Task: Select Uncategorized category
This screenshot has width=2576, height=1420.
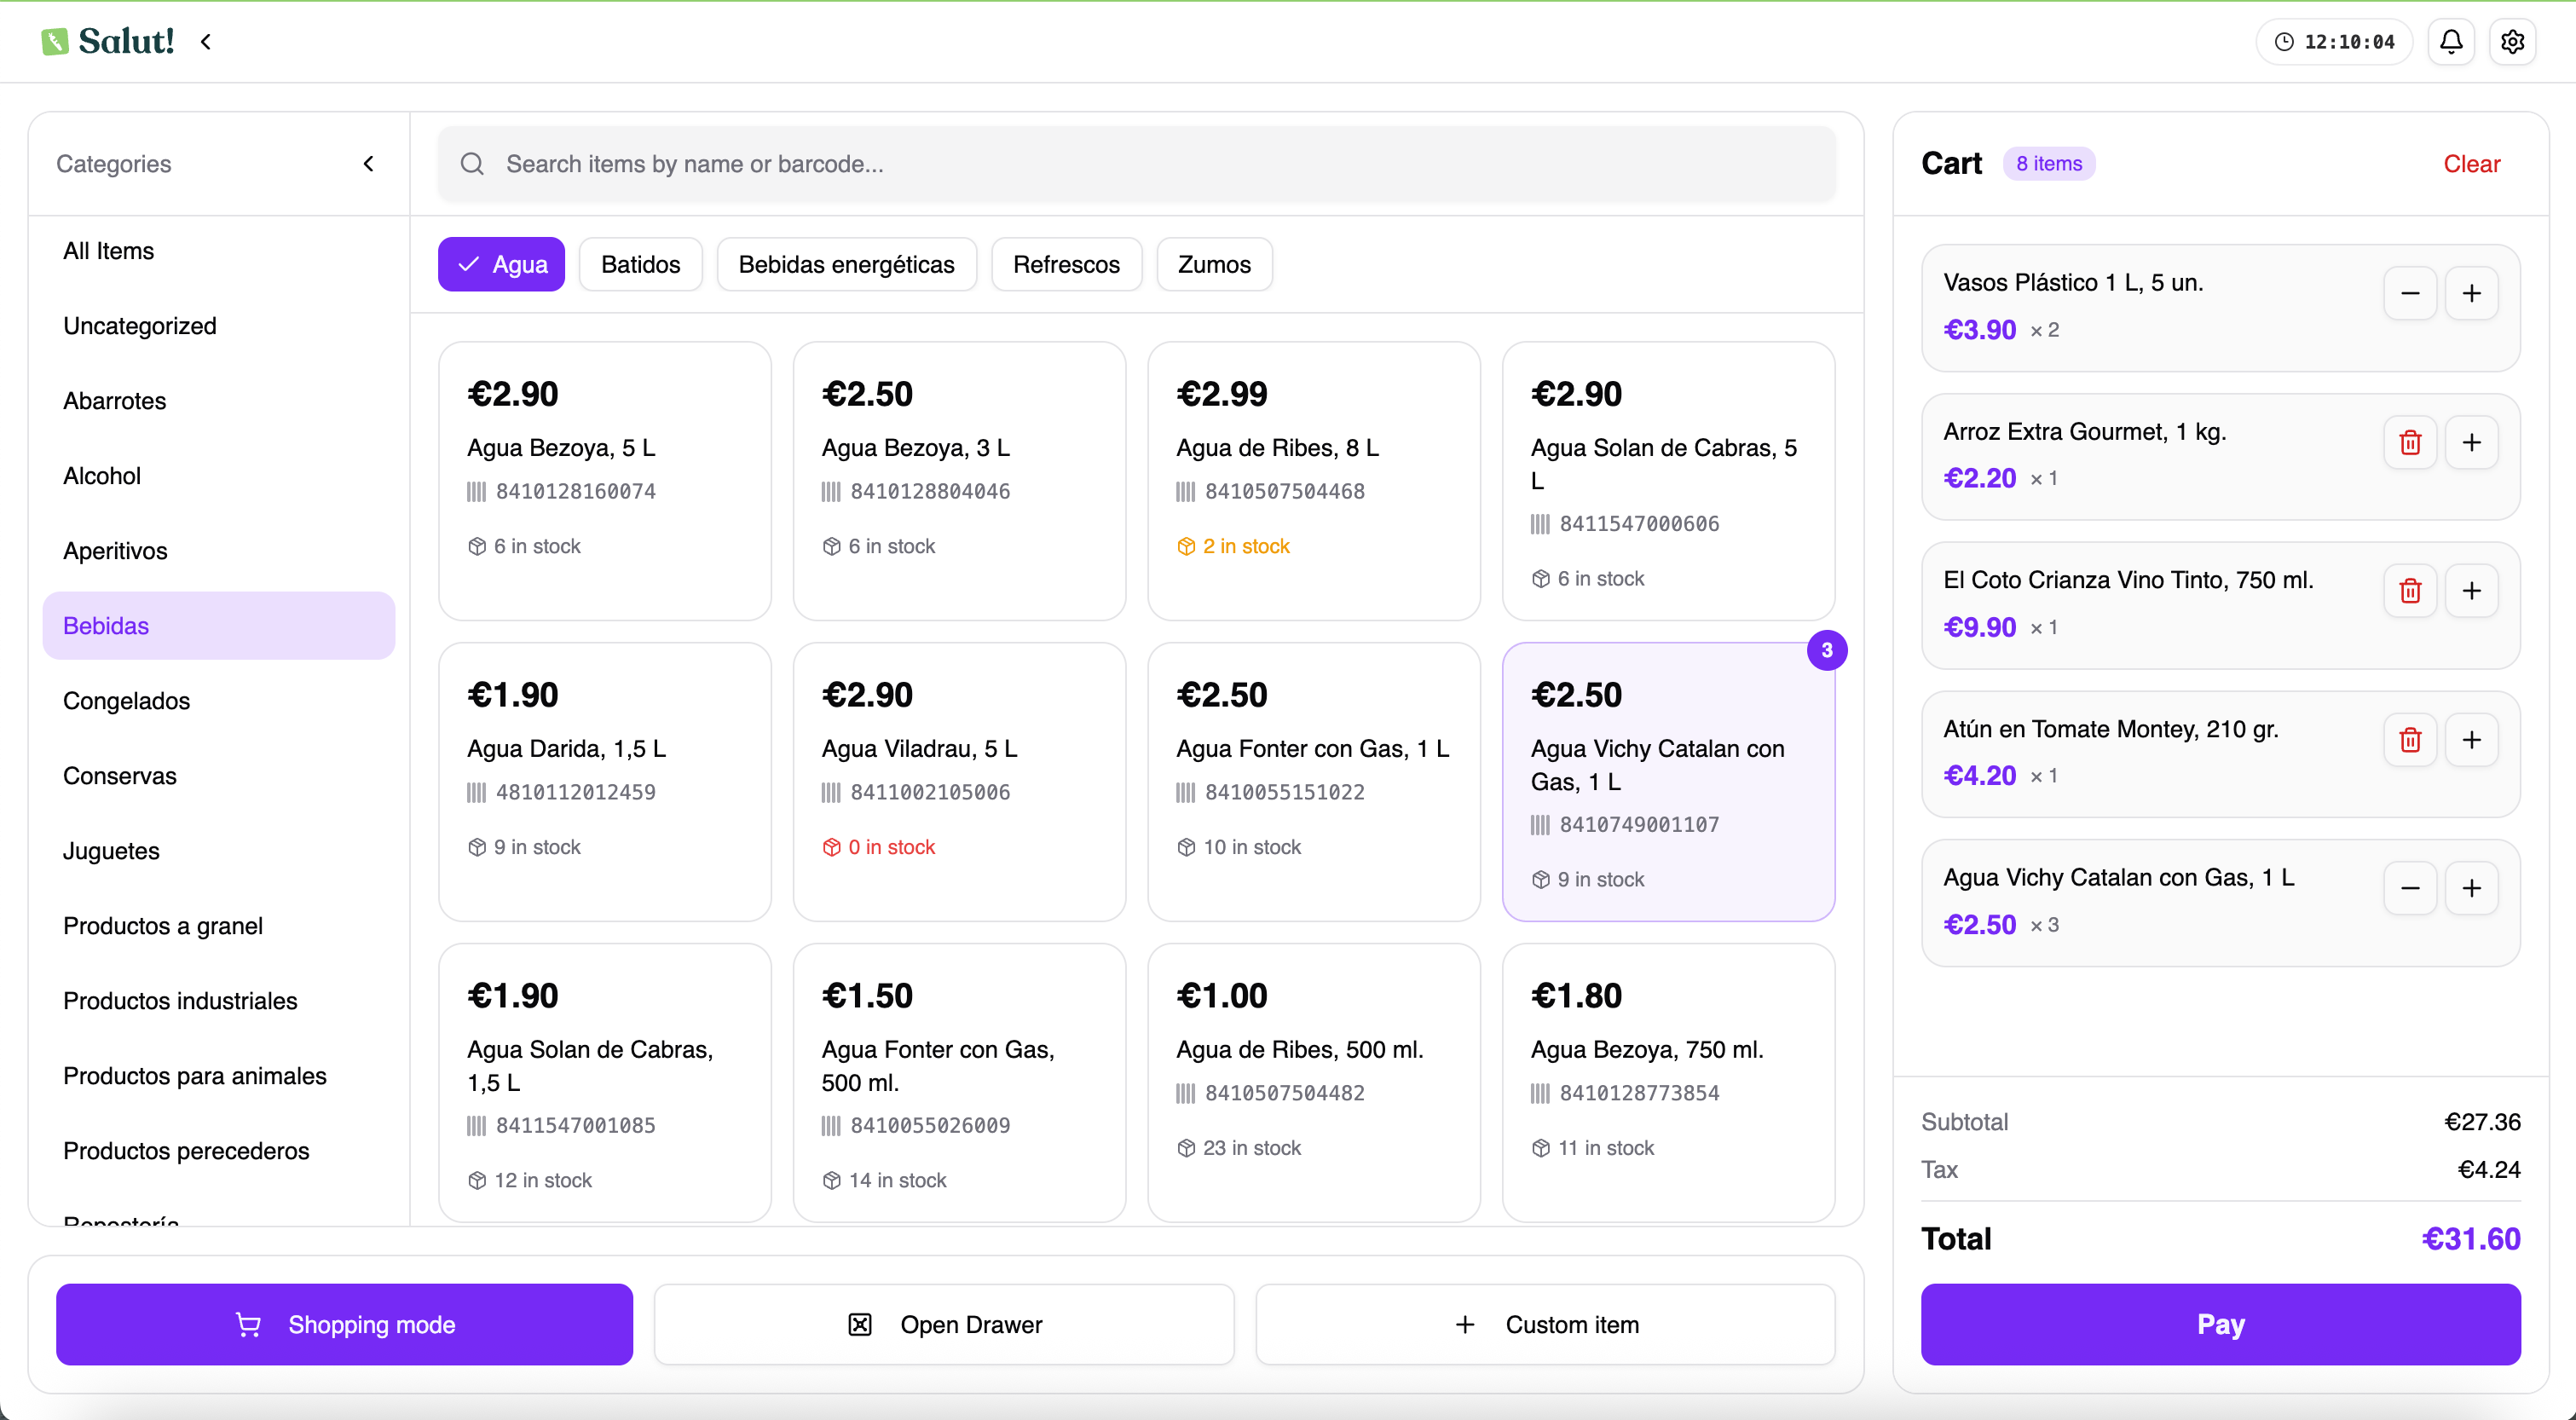Action: pyautogui.click(x=218, y=325)
